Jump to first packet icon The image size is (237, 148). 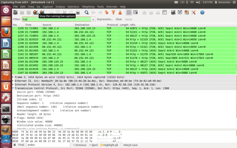coord(113,12)
